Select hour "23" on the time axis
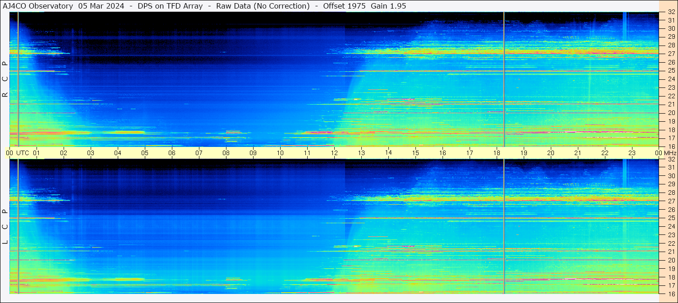Viewport: 678px width, 303px height. coord(632,153)
